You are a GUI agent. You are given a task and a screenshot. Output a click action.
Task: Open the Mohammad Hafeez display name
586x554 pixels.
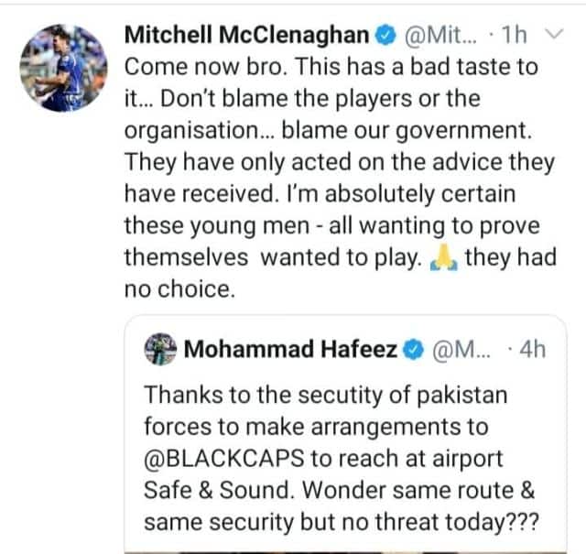tap(291, 349)
